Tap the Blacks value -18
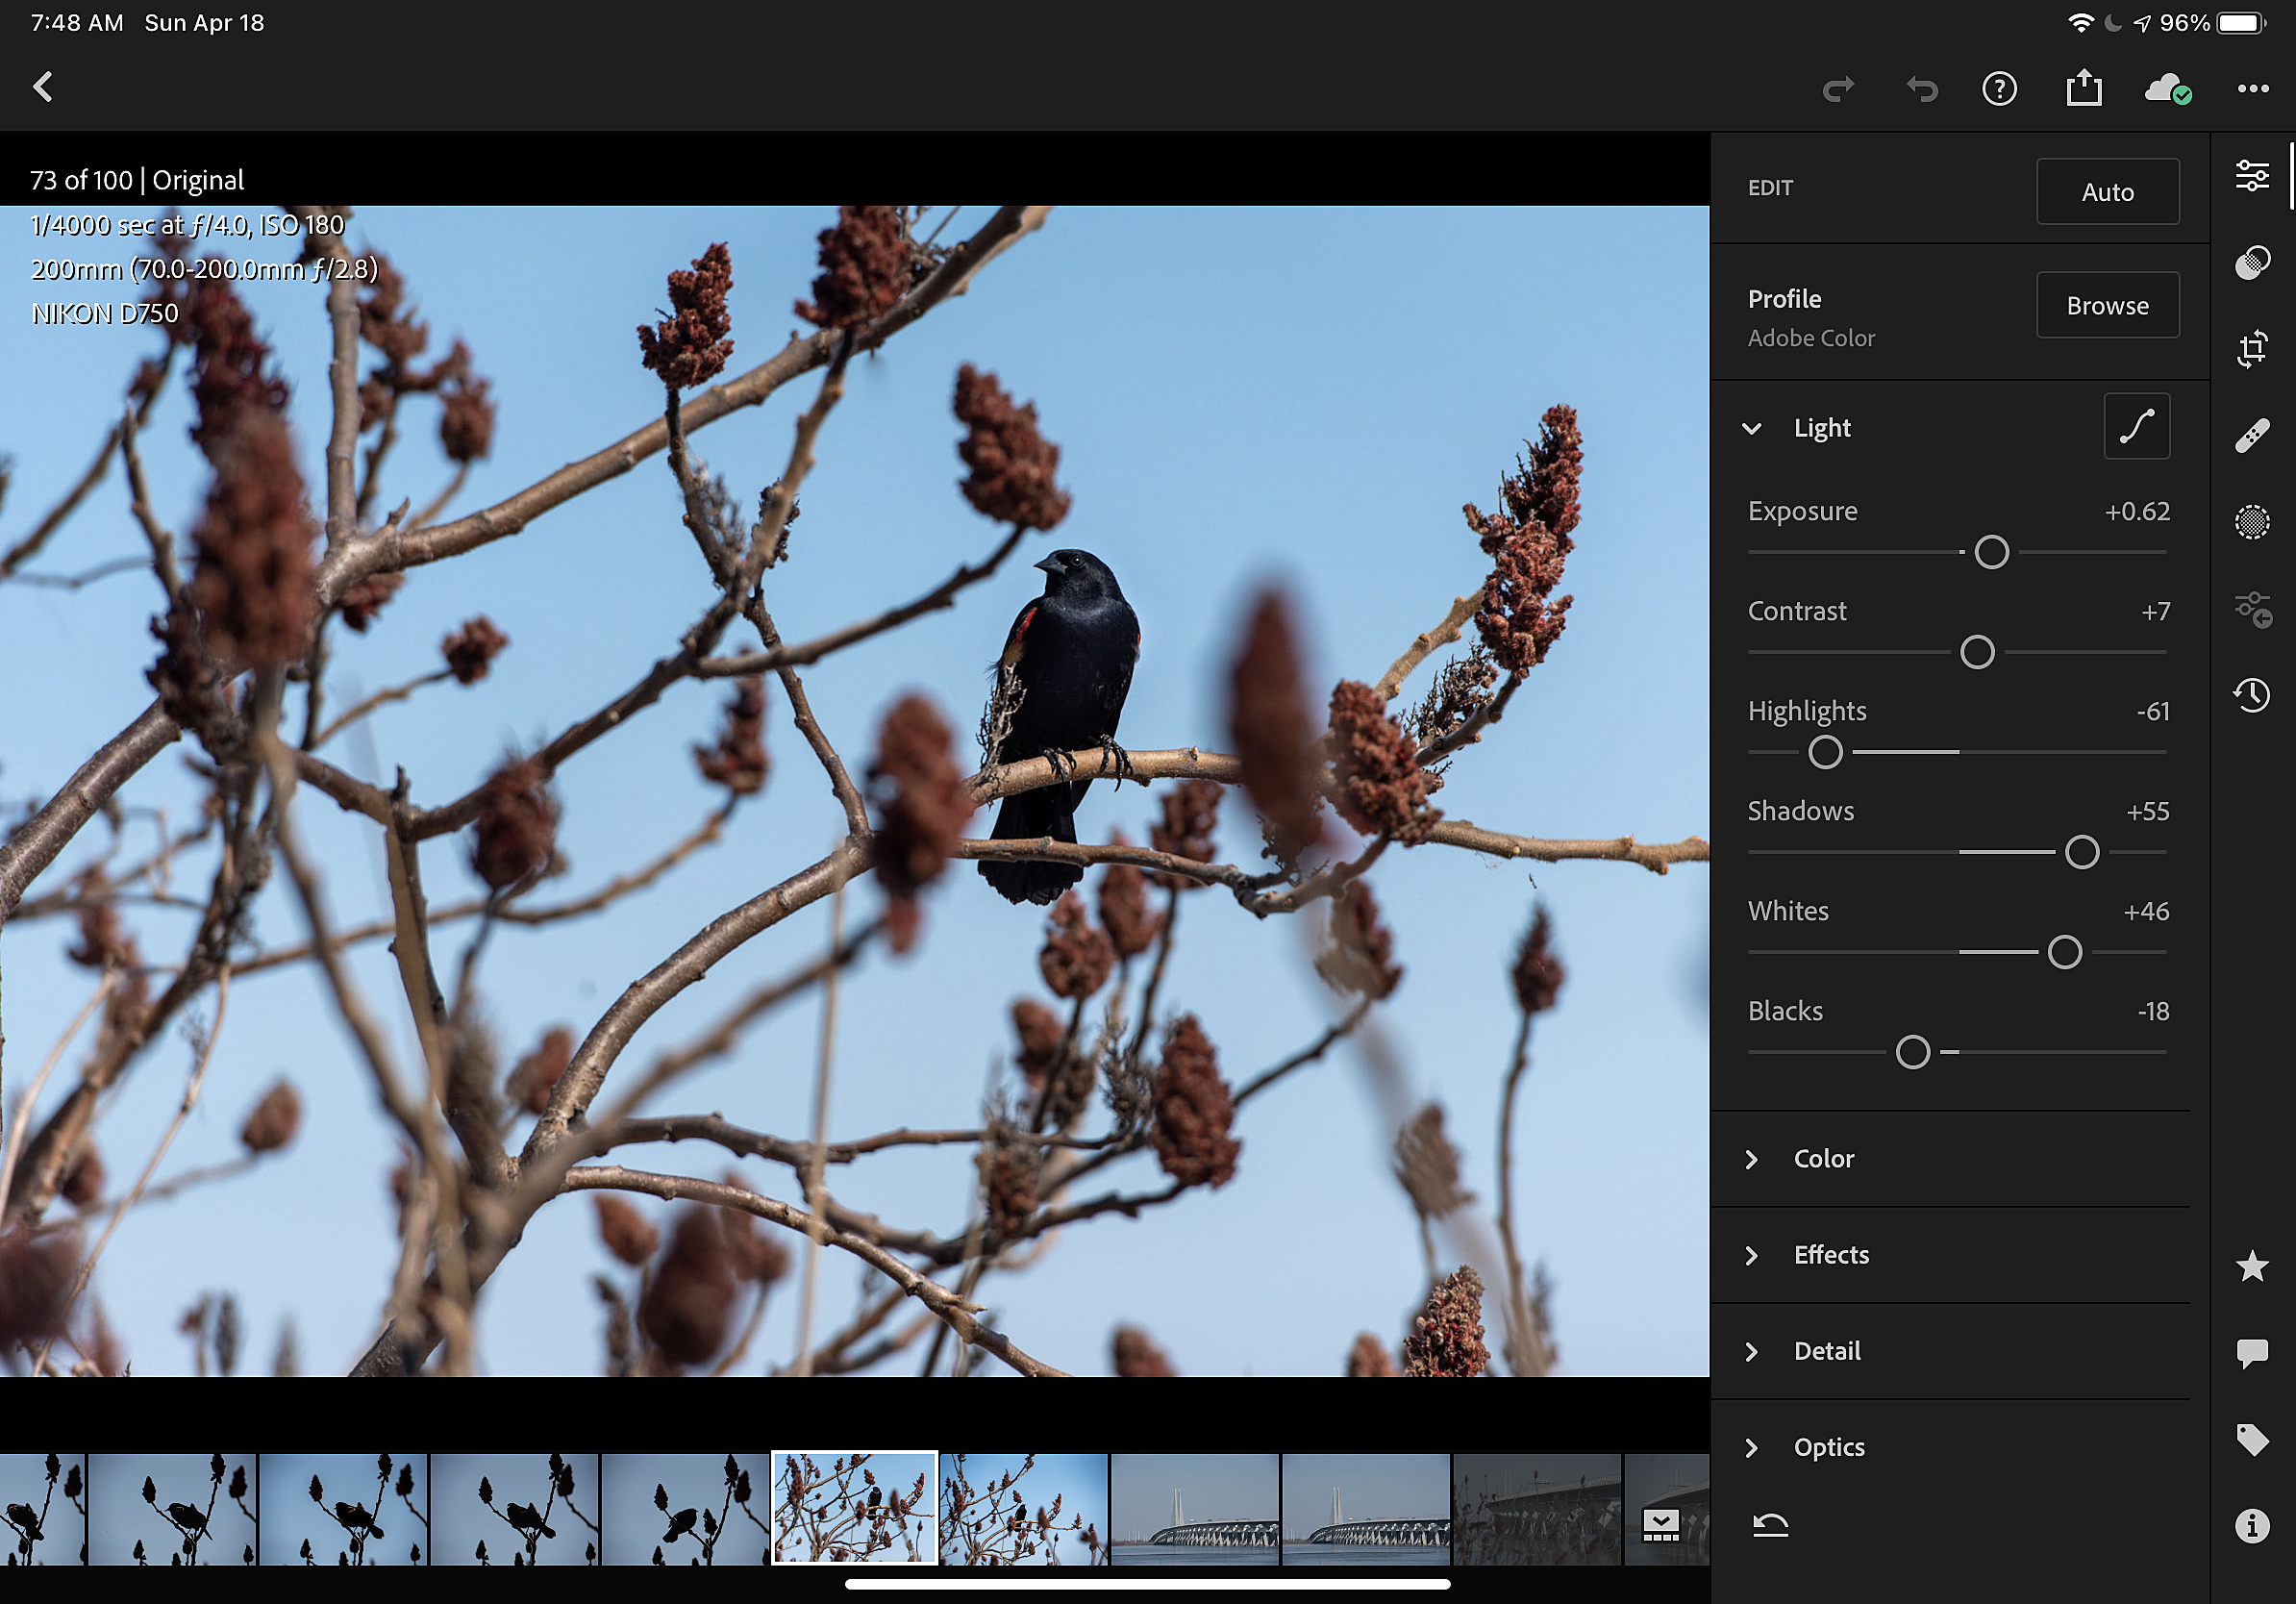Screen dimensions: 2296x1604 [2153, 1011]
